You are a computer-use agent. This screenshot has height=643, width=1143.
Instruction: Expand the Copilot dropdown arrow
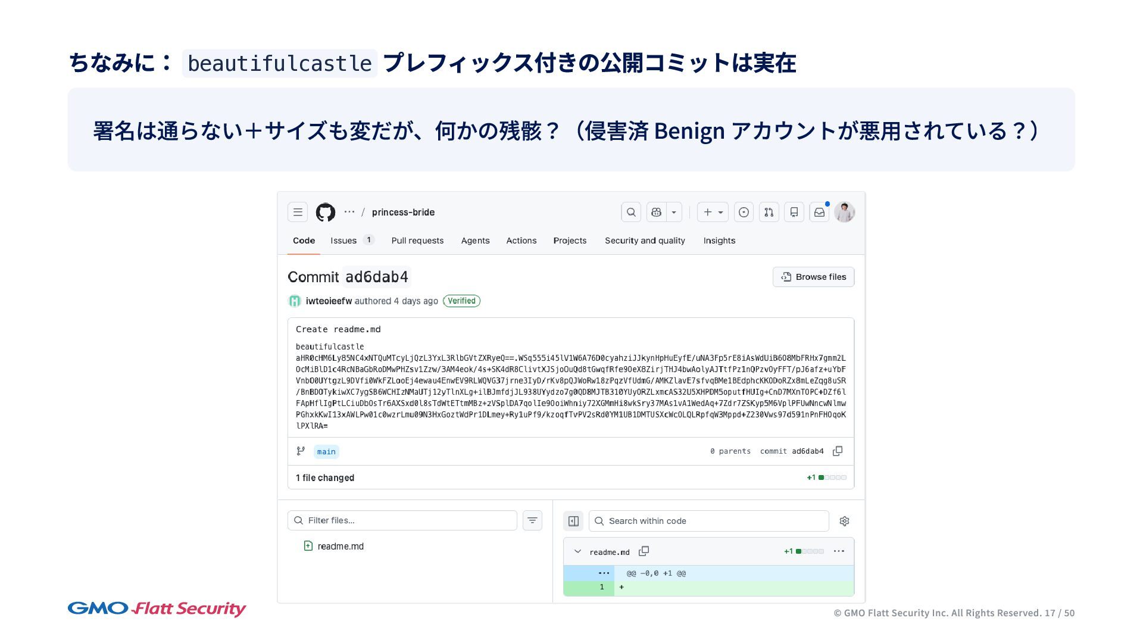click(674, 212)
